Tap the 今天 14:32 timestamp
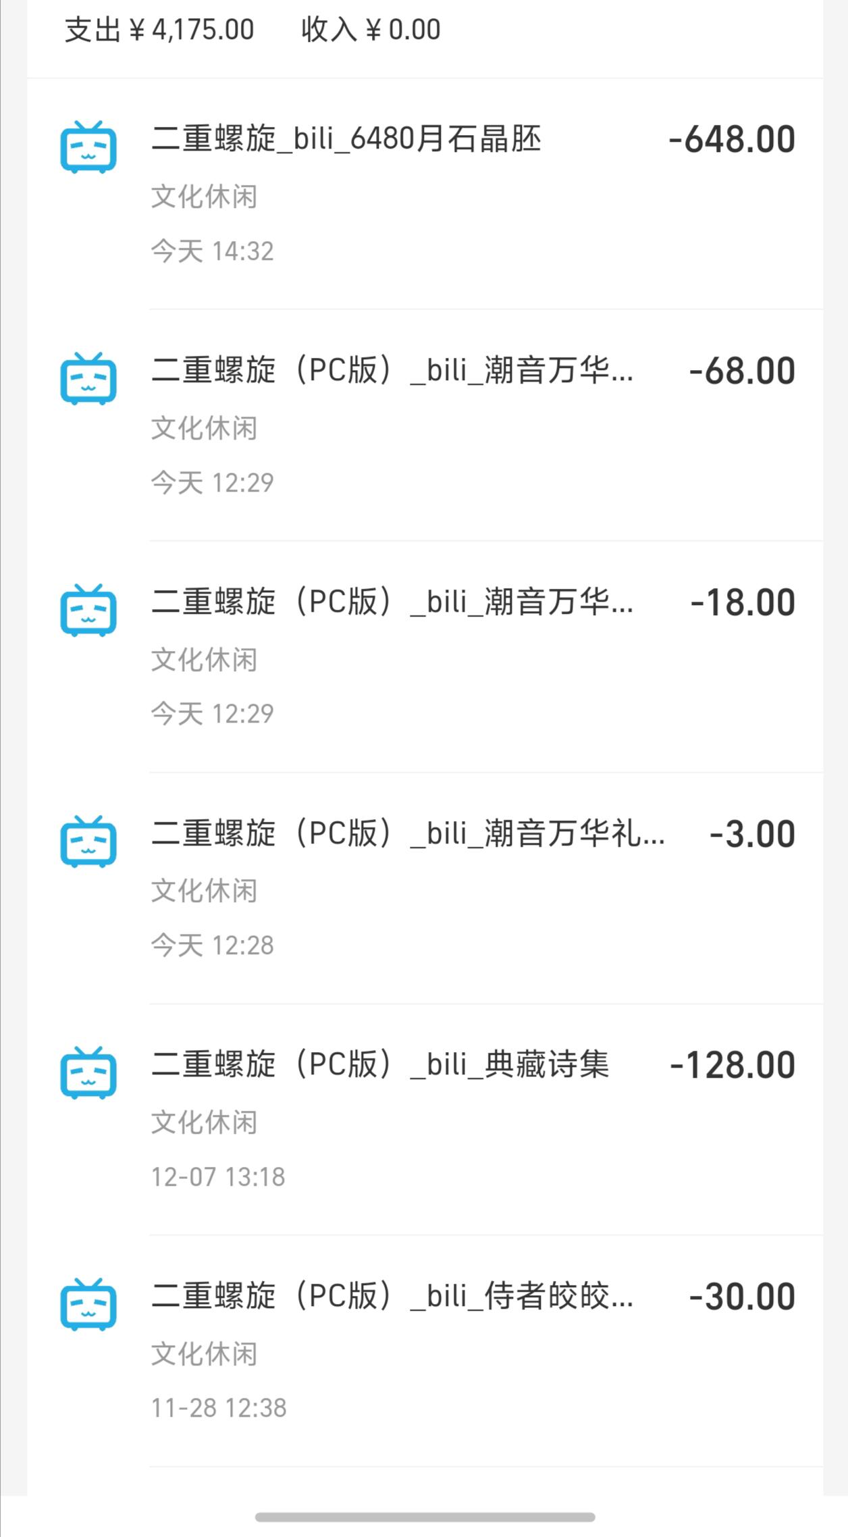Image resolution: width=848 pixels, height=1537 pixels. pos(212,251)
